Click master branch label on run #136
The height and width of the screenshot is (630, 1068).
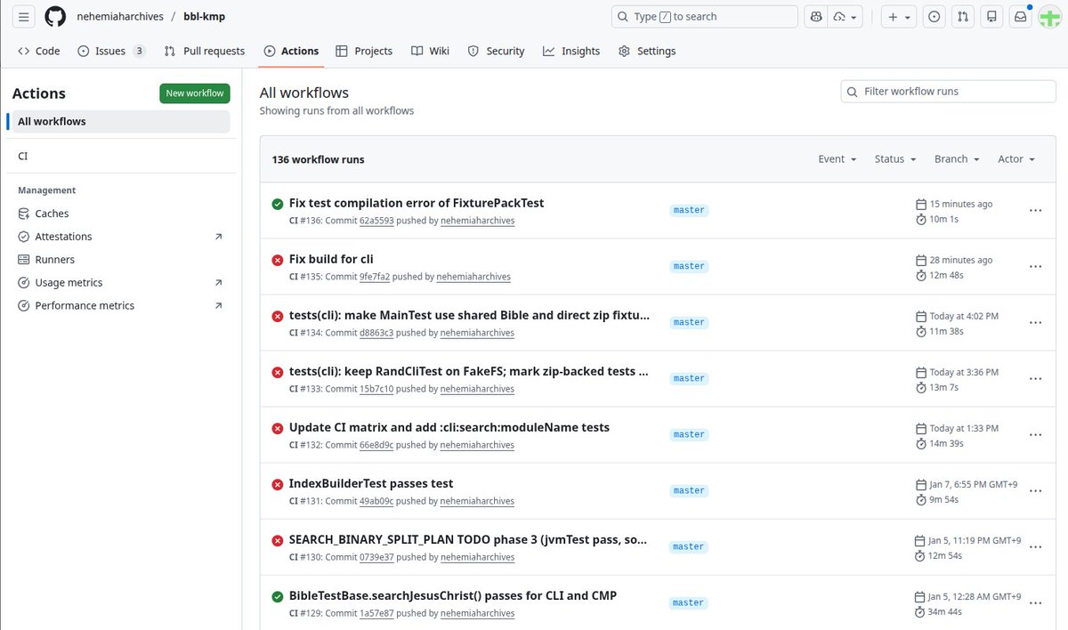tap(689, 211)
